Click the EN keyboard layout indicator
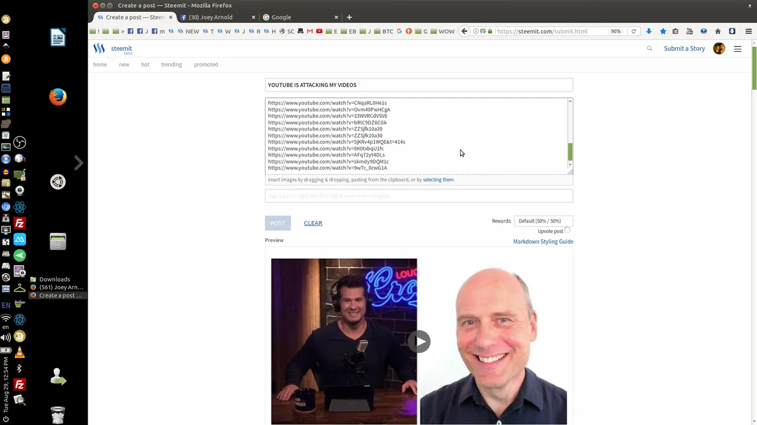Image resolution: width=757 pixels, height=425 pixels. (x=6, y=305)
